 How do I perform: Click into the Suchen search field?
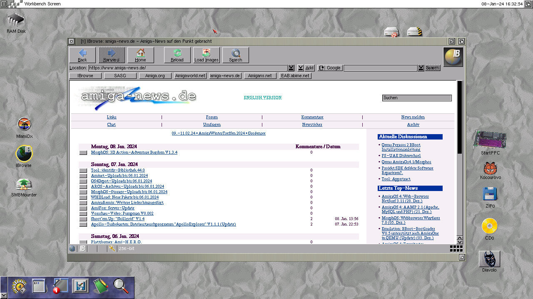[x=416, y=98]
